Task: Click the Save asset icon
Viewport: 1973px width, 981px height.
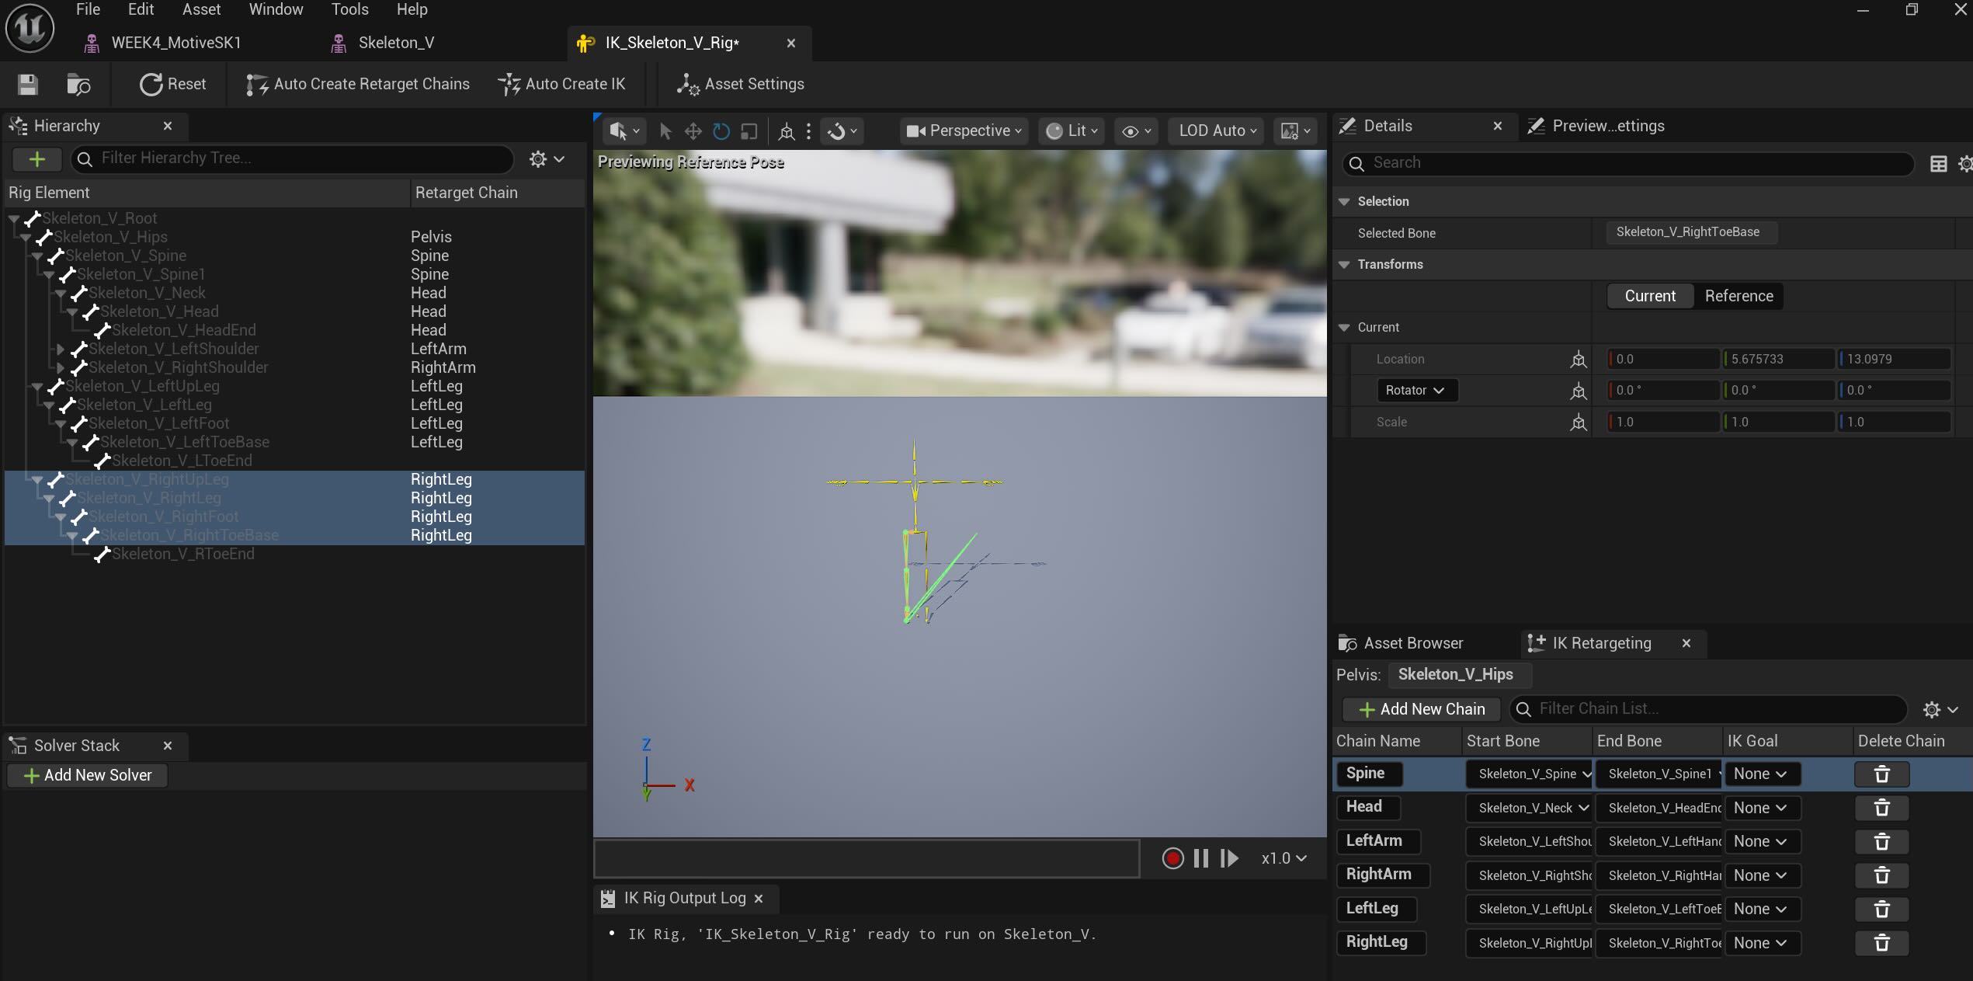Action: pos(28,84)
